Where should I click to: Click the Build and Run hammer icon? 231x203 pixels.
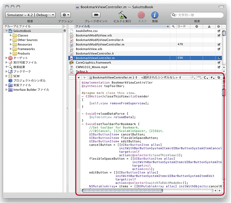pos(122,15)
